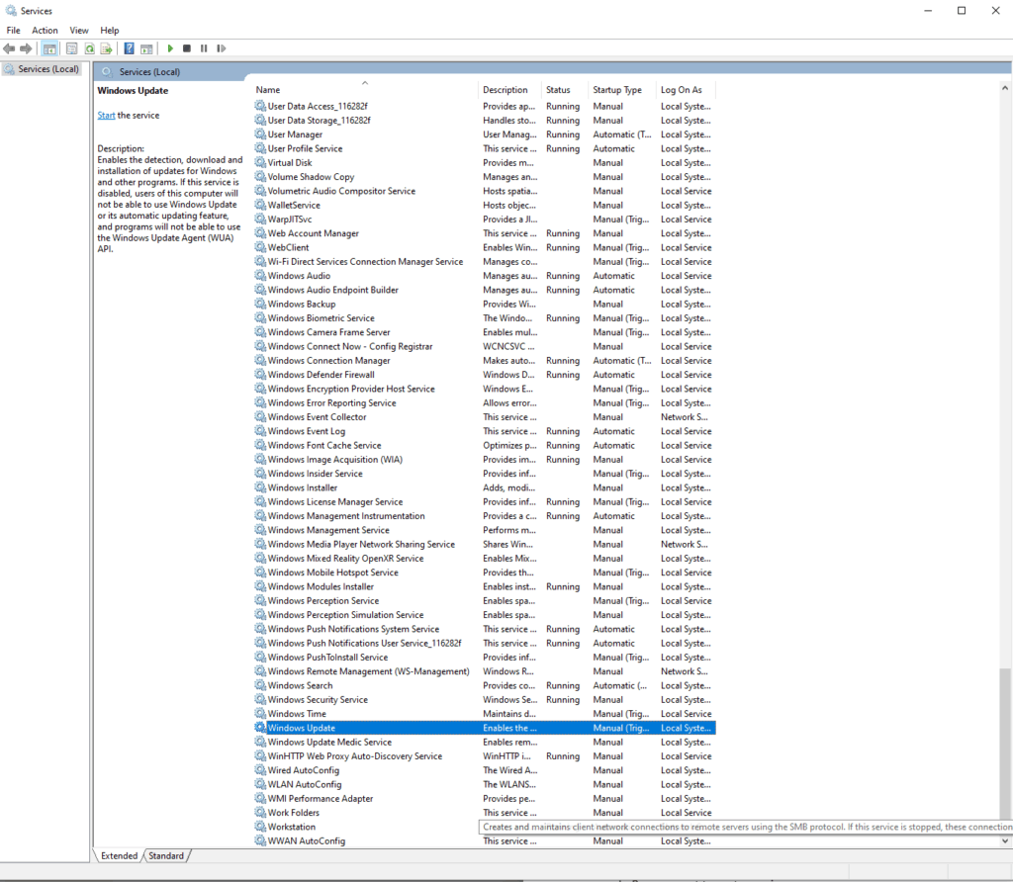Toggle Show/Hide Action Pane toolbar icon
The height and width of the screenshot is (882, 1013).
[146, 48]
